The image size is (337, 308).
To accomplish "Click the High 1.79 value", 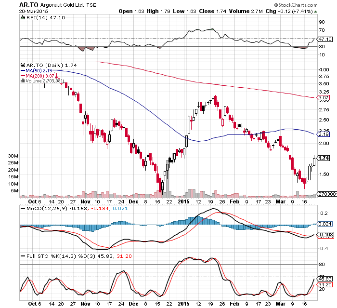I will point(158,12).
